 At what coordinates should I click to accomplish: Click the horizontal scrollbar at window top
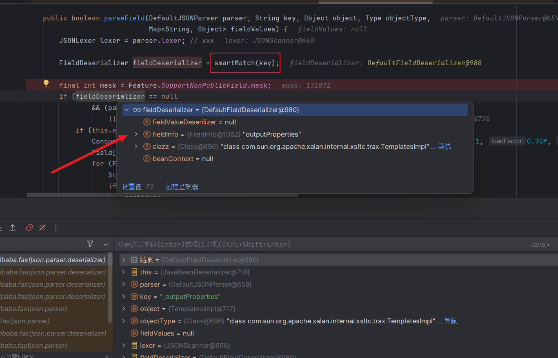(376, 2)
